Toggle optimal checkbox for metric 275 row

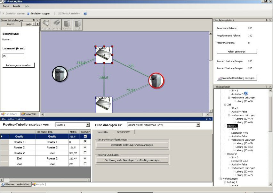pos(85,164)
